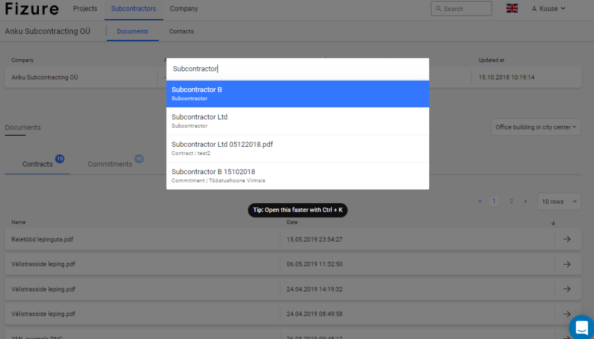
Task: Open the Subcontractors menu
Action: point(134,8)
